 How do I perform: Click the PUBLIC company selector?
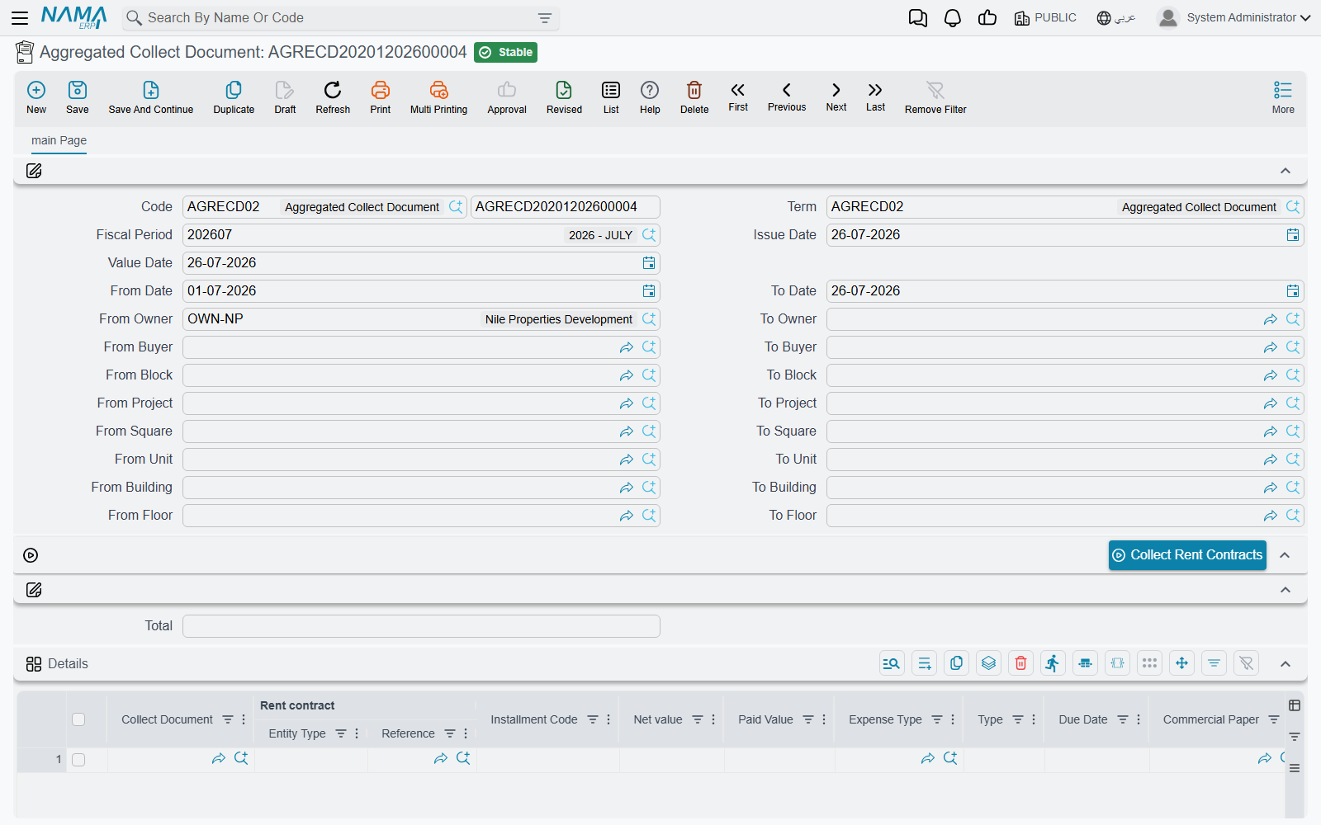coord(1045,17)
